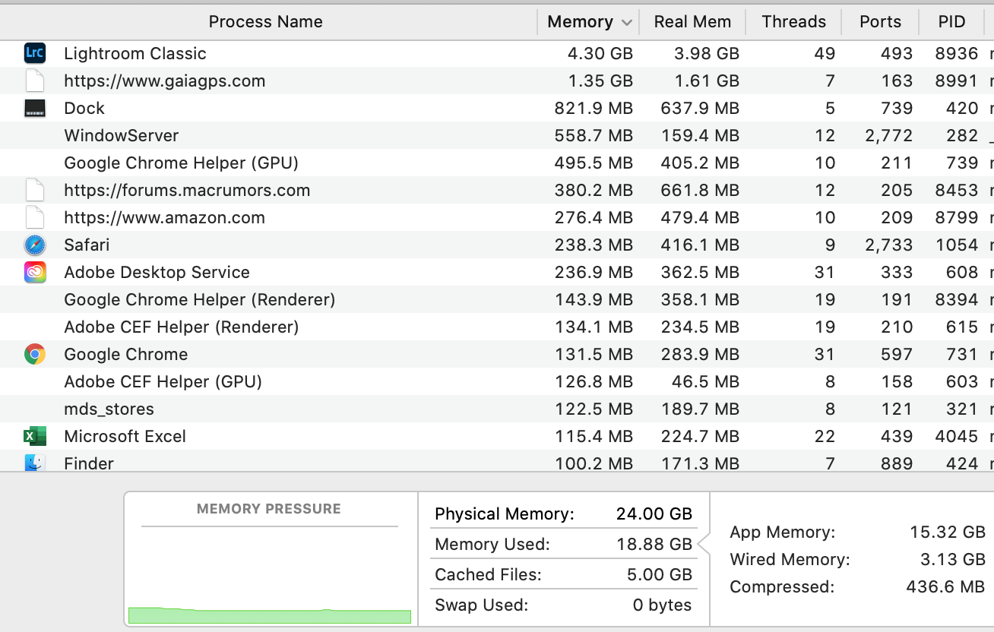Sort by the Threads column header
The width and height of the screenshot is (994, 632).
coord(793,22)
